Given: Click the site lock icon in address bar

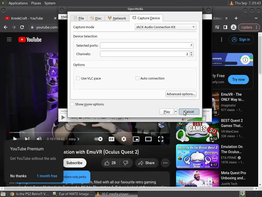Looking at the screenshot, I should coord(32,27).
